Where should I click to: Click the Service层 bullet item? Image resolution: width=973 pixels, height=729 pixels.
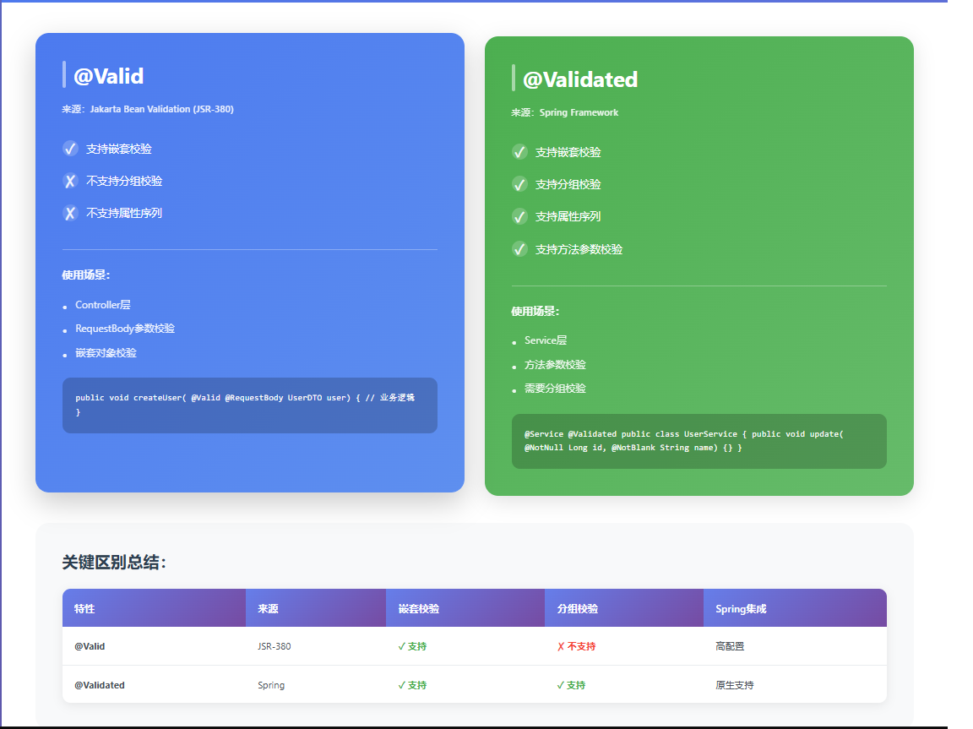pos(546,340)
